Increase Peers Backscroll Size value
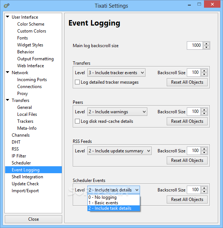 tap(204, 110)
